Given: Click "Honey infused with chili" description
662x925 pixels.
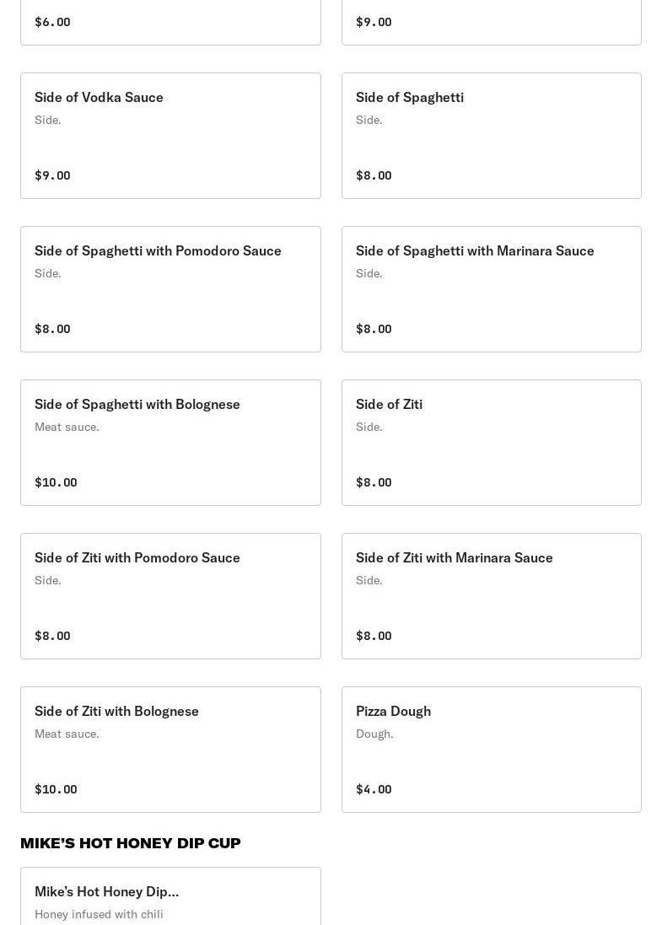Looking at the screenshot, I should click(x=99, y=914).
